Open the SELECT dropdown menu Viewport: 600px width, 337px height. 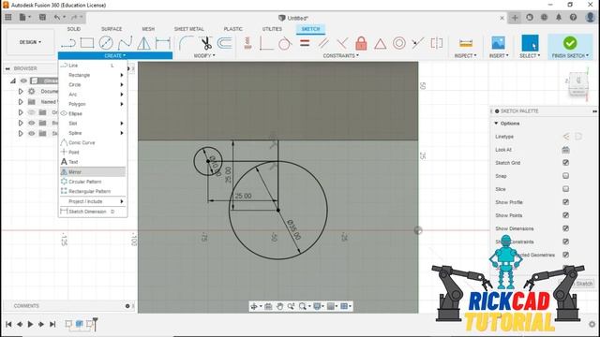click(530, 56)
